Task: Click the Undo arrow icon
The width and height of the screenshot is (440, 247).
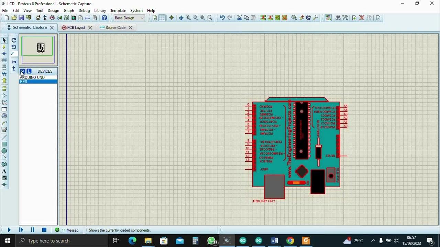Action: [x=222, y=18]
